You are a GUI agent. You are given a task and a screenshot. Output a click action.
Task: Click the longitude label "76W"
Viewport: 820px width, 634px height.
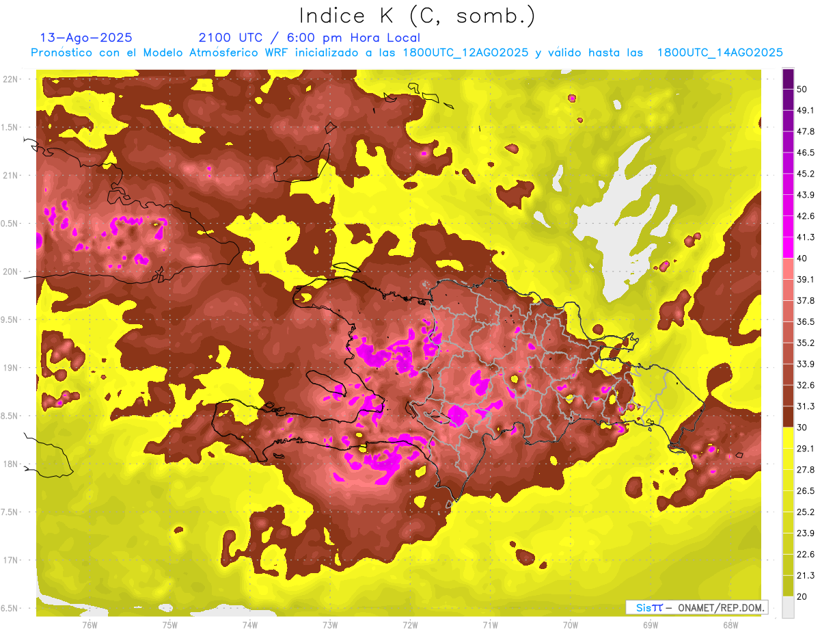coord(90,624)
